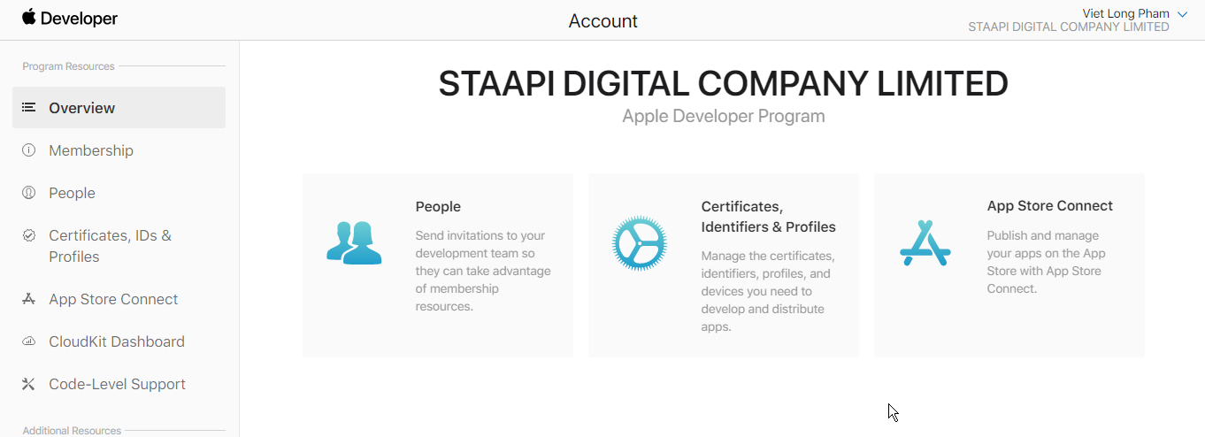Click the Certificates gear icon in card
Image resolution: width=1205 pixels, height=437 pixels.
tap(639, 243)
